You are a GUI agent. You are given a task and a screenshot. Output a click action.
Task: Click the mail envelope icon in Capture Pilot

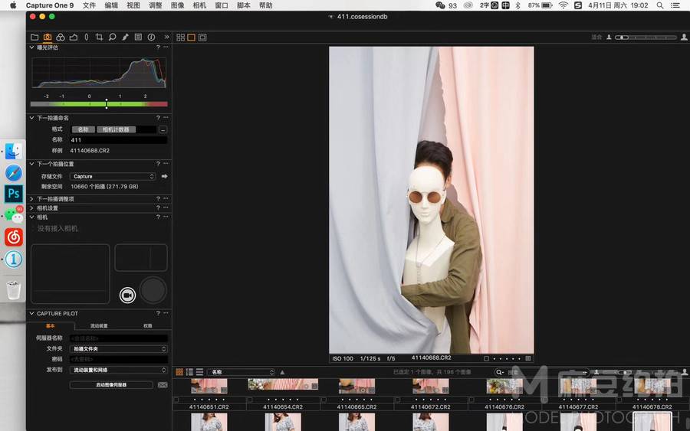coord(163,385)
